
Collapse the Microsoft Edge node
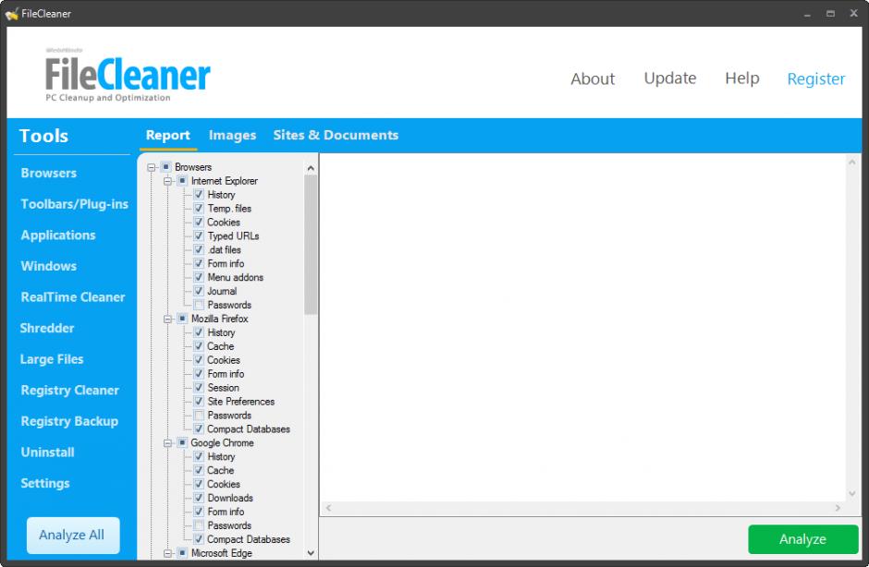(x=168, y=553)
